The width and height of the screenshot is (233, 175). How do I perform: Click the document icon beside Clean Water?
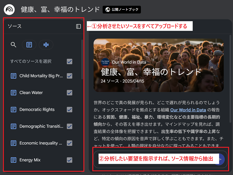pyautogui.click(x=14, y=93)
